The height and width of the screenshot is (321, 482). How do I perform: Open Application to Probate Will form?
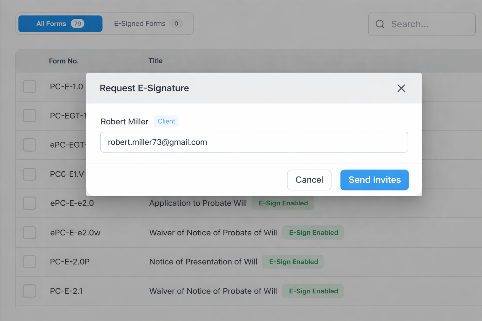(x=198, y=203)
